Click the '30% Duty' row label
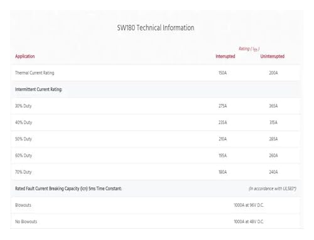314x240 pixels. [x=23, y=106]
